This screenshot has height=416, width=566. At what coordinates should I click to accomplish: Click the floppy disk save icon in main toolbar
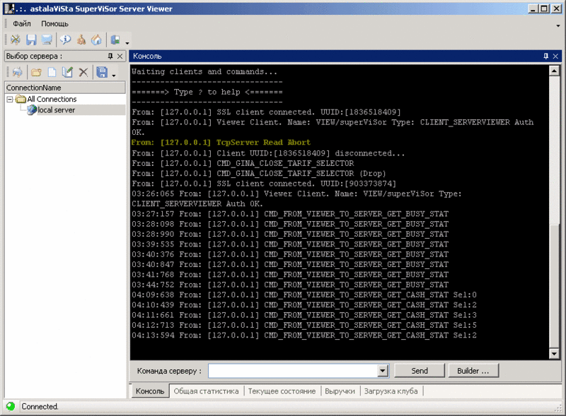click(x=31, y=40)
